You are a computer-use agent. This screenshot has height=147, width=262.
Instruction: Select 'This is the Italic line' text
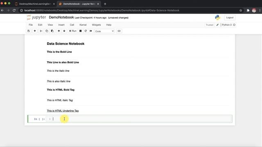(x=58, y=71)
